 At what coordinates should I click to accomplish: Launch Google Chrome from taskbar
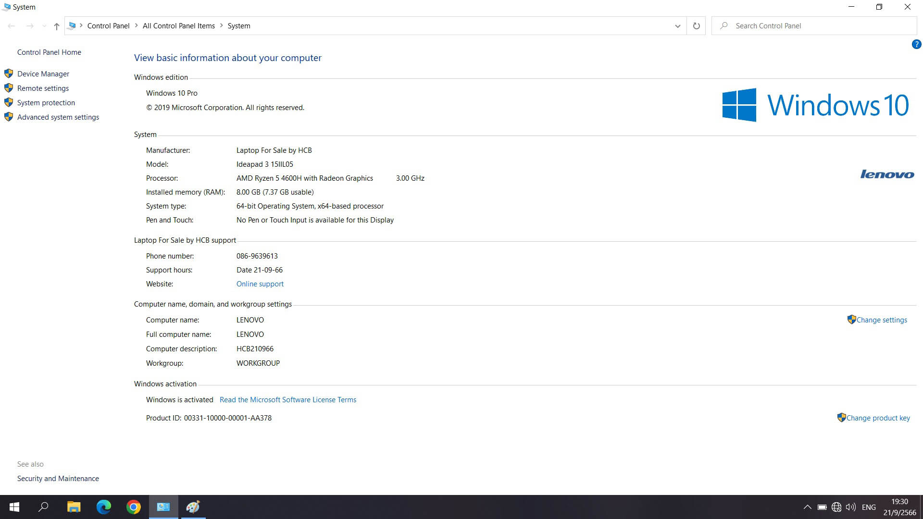[x=134, y=507]
